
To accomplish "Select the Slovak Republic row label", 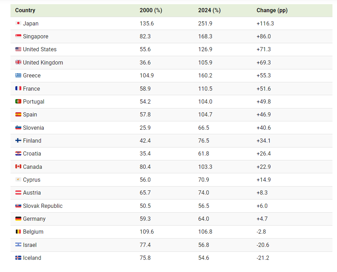I will click(x=43, y=206).
